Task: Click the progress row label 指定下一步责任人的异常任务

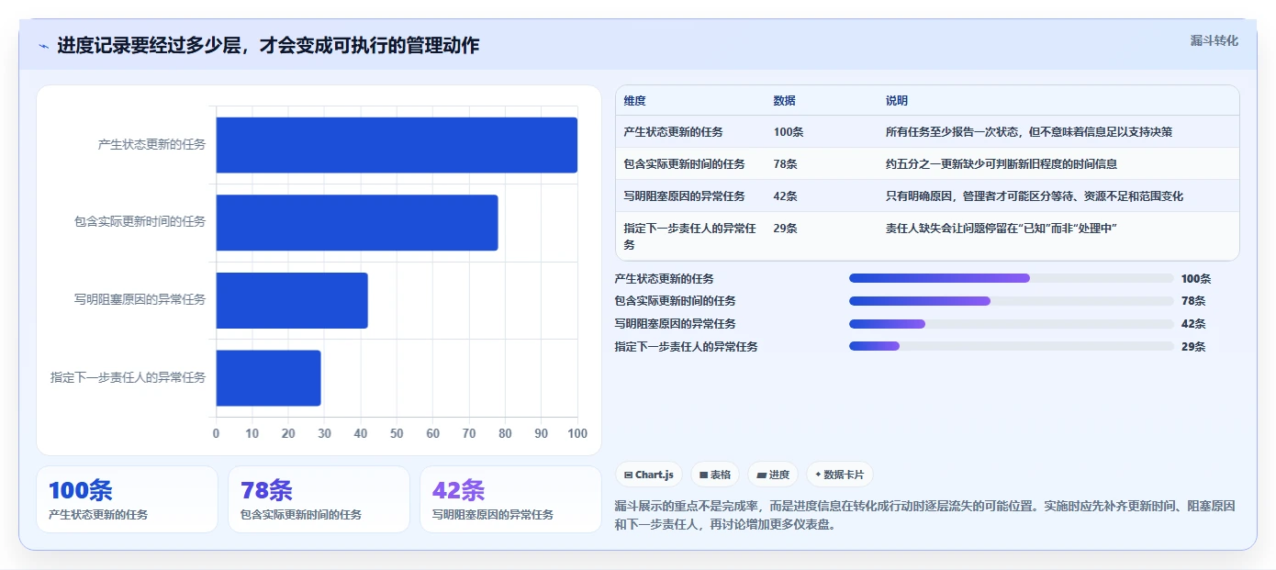Action: coord(687,347)
